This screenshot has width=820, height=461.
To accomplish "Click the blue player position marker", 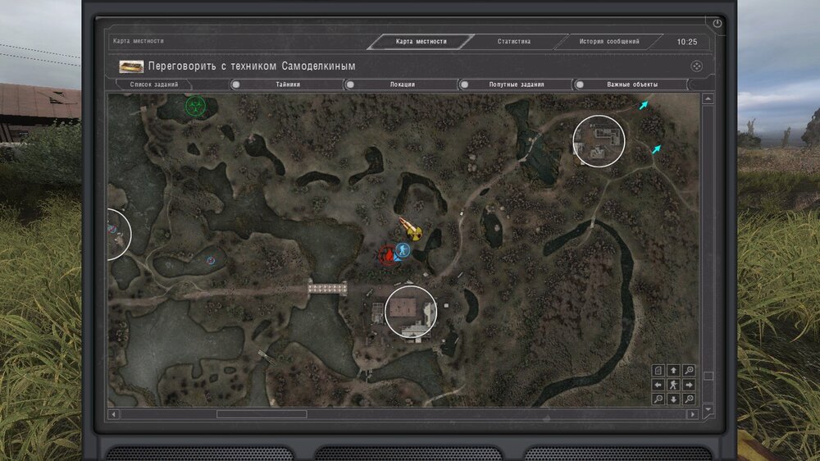I will [402, 251].
